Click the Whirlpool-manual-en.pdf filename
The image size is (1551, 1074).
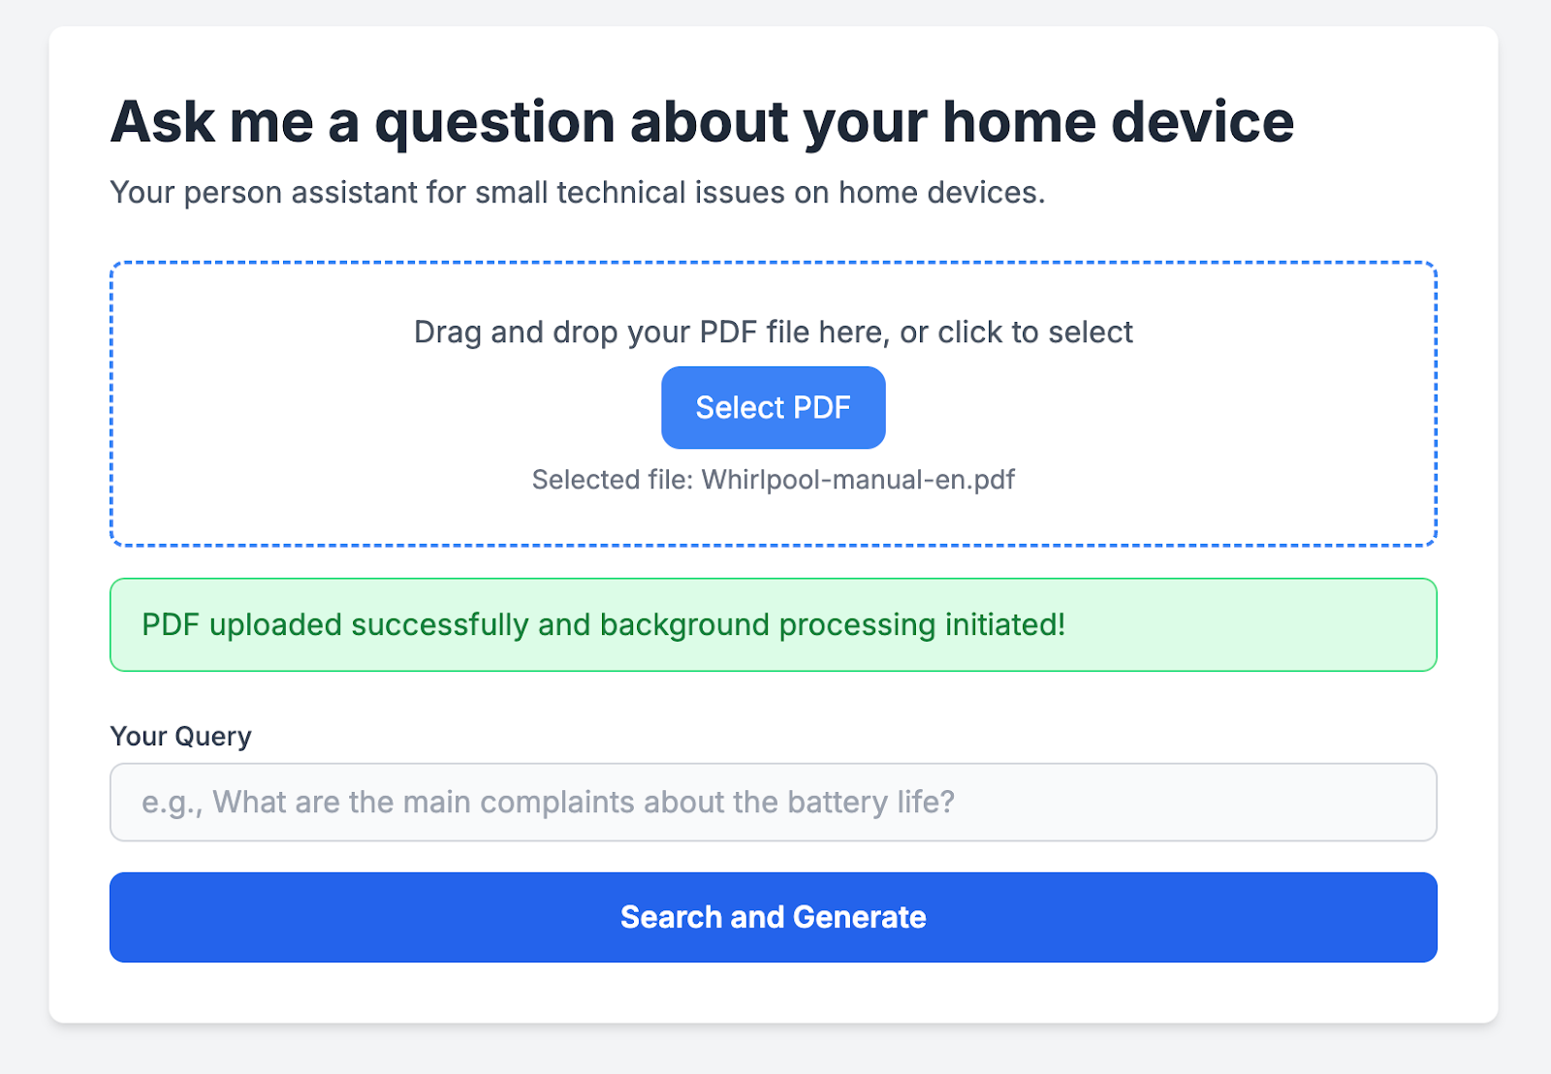[858, 480]
